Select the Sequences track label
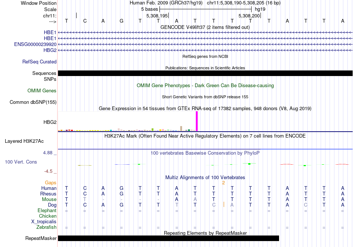 (x=44, y=73)
